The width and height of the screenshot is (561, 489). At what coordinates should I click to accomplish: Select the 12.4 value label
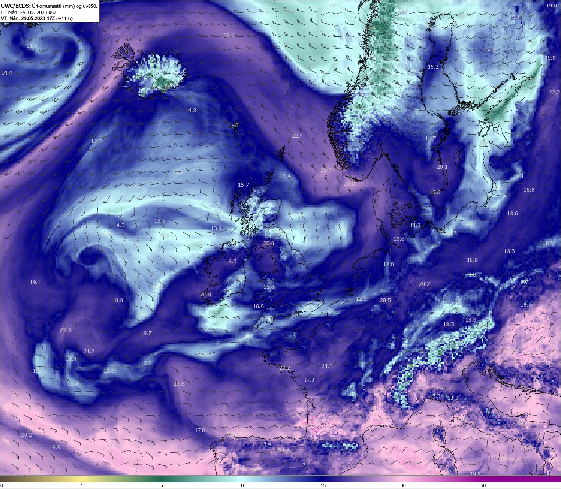[285, 176]
